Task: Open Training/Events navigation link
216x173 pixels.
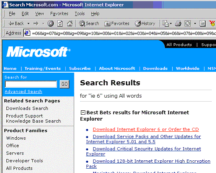Action: click(x=43, y=68)
